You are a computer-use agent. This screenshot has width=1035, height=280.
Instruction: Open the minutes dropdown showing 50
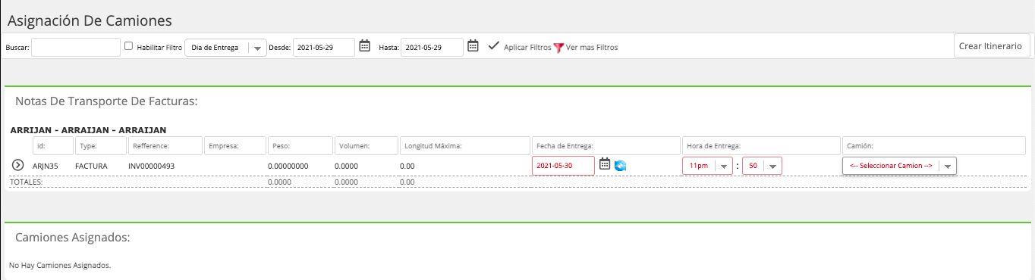coord(762,166)
